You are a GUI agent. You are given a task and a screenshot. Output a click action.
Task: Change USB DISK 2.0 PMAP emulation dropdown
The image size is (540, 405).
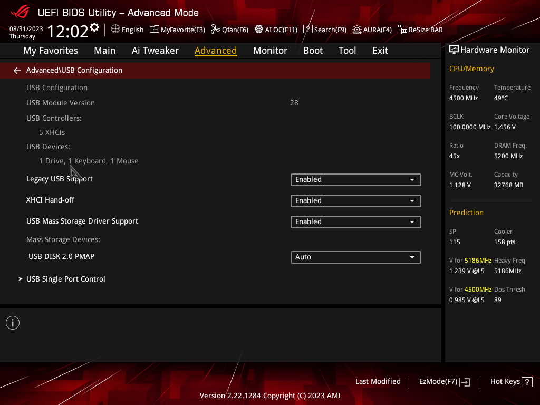tap(356, 257)
